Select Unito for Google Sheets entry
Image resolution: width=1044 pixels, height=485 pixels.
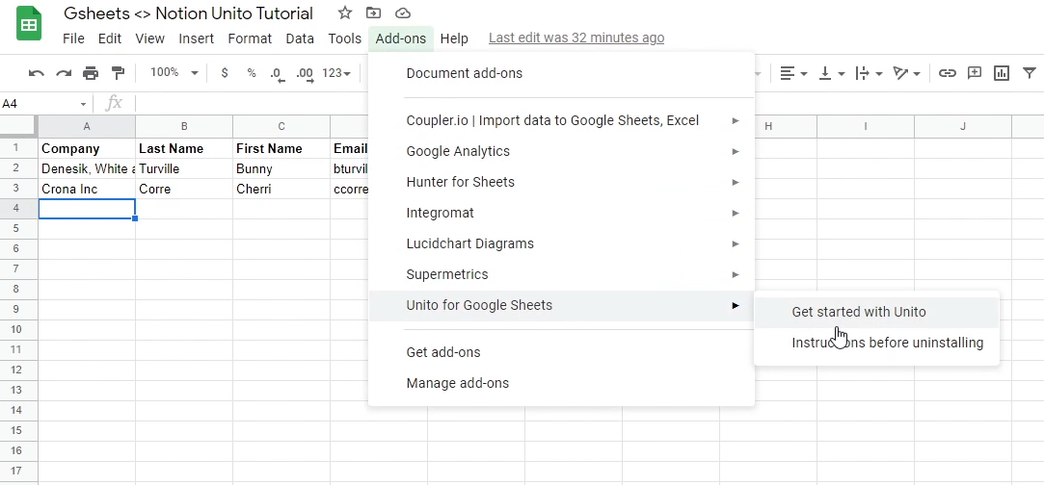pos(561,306)
